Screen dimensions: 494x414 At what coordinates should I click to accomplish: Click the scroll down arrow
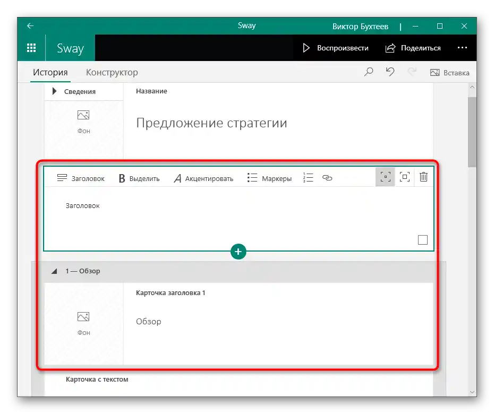(x=472, y=392)
